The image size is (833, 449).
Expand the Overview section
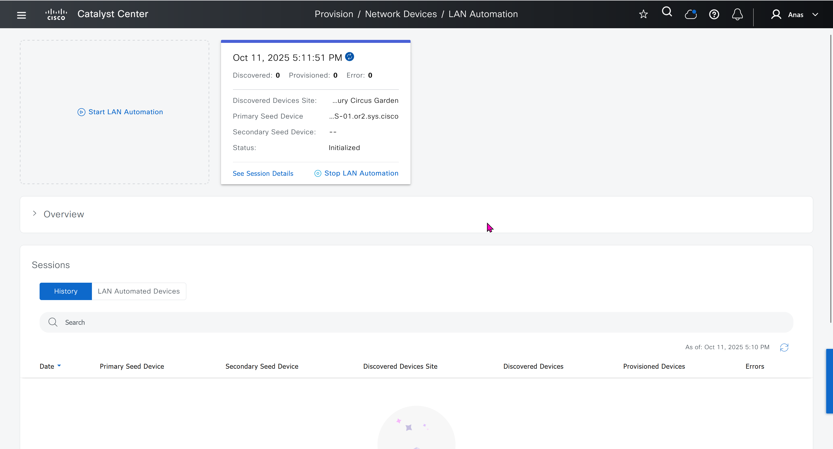click(x=35, y=214)
